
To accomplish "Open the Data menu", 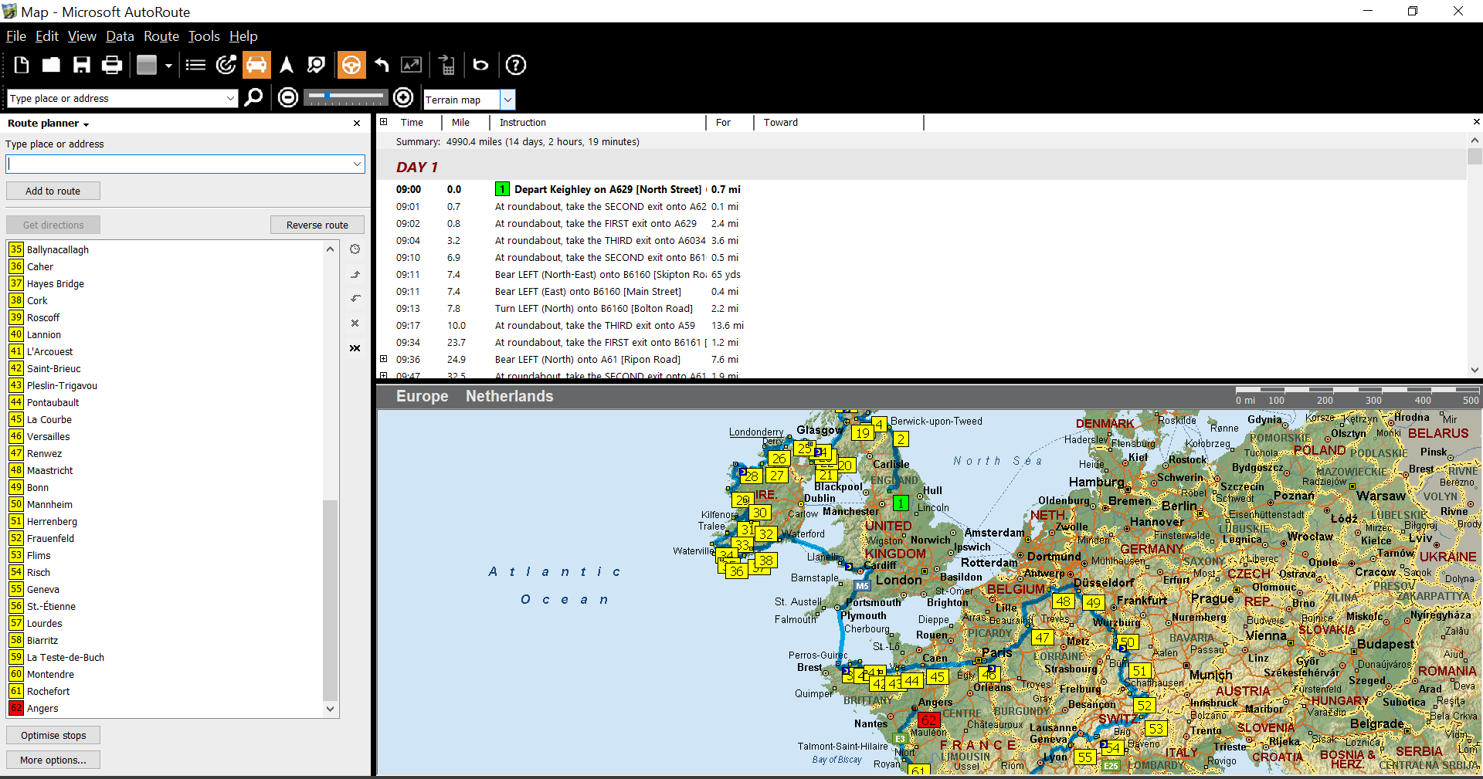I will pos(120,36).
